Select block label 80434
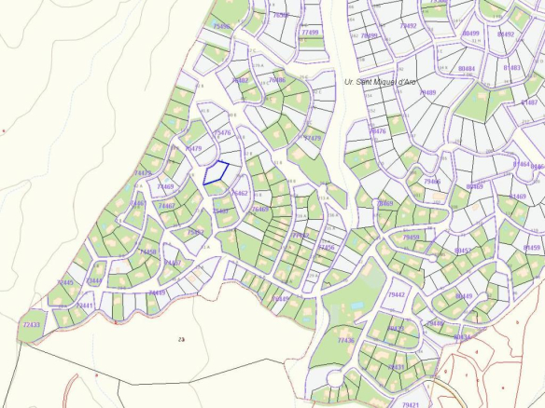Image resolution: width=545 pixels, height=408 pixels. point(462,337)
